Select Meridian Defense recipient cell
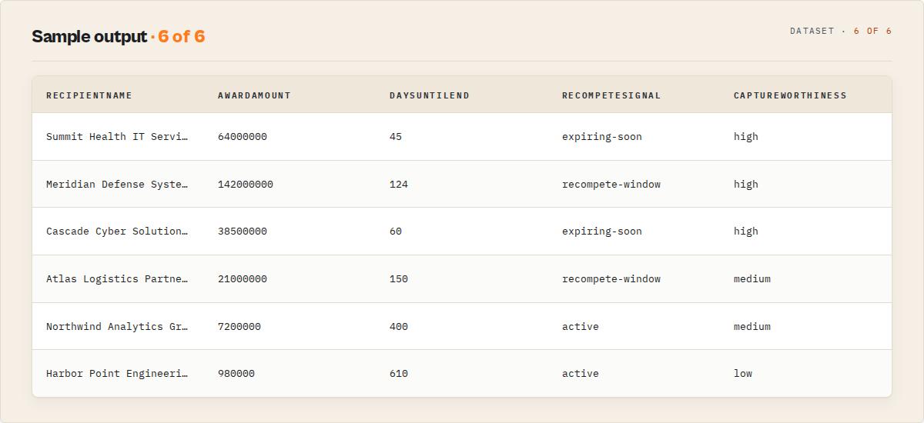The height and width of the screenshot is (423, 924). coord(117,185)
